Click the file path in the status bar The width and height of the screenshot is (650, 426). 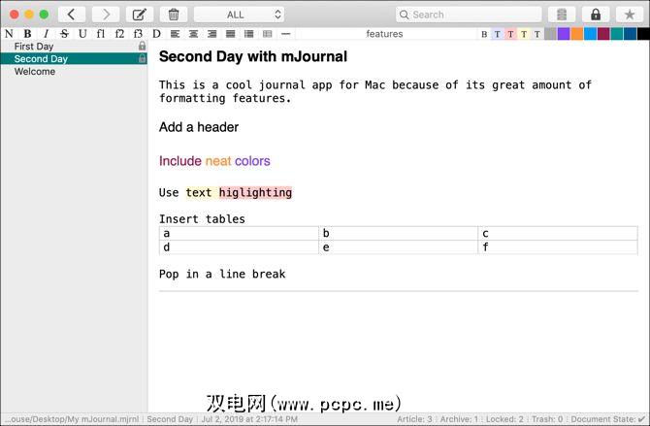coord(72,419)
